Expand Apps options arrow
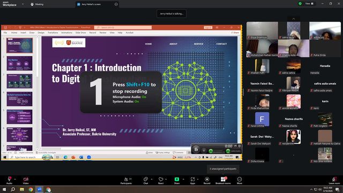Screen dimensions: 343x193 pyautogui.click(x=198, y=179)
